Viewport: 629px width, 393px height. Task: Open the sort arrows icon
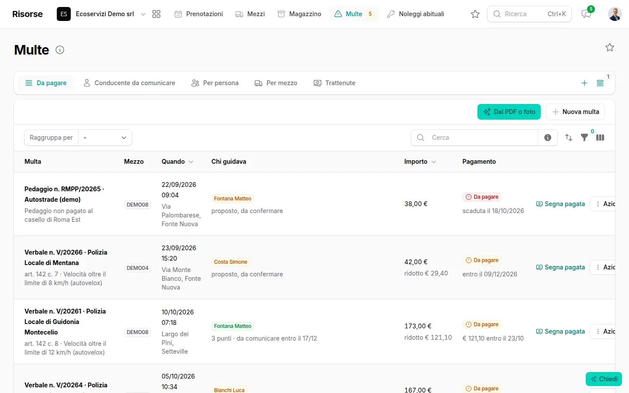coord(569,138)
